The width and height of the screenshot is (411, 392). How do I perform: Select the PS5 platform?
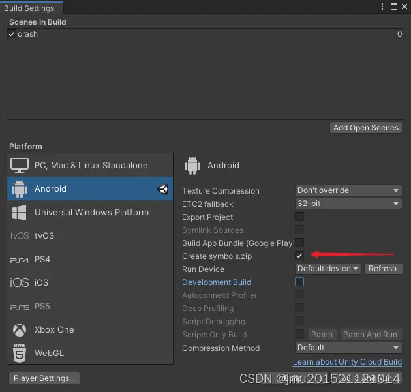(90, 306)
